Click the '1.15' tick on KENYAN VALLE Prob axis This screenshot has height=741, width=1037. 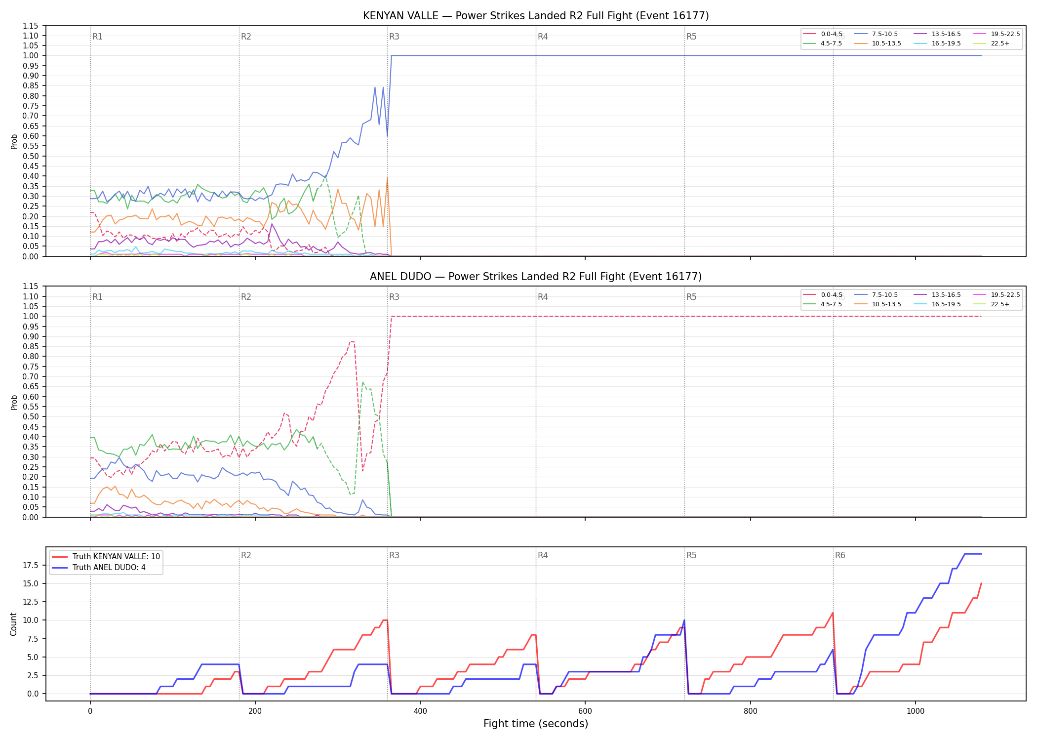(31, 26)
